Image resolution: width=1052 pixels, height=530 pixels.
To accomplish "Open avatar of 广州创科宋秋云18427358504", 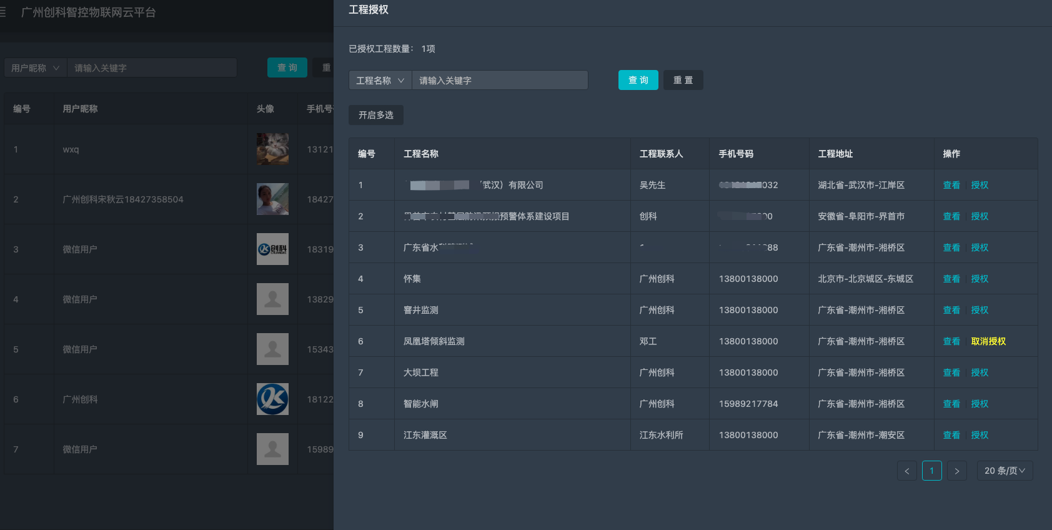I will [x=272, y=199].
